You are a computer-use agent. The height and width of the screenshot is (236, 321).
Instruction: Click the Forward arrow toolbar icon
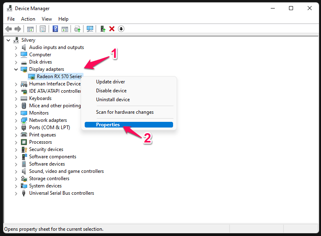click(18, 29)
